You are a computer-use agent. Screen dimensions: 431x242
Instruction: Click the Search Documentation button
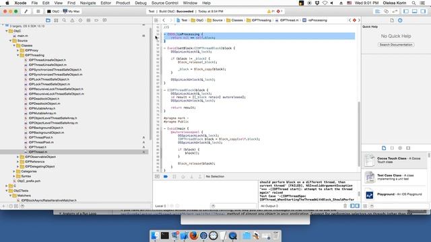click(x=396, y=45)
